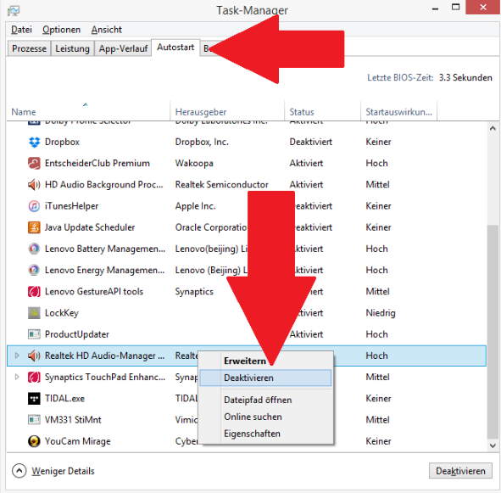Choose Dateipfad öffnen in context menu
The height and width of the screenshot is (493, 501).
tap(265, 401)
